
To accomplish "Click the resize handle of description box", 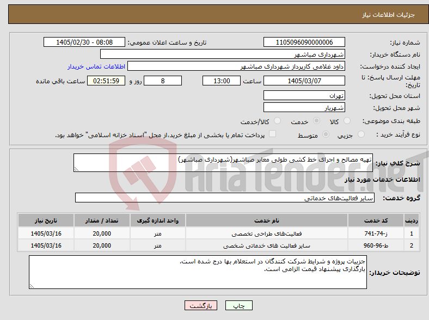I will click(76, 169).
